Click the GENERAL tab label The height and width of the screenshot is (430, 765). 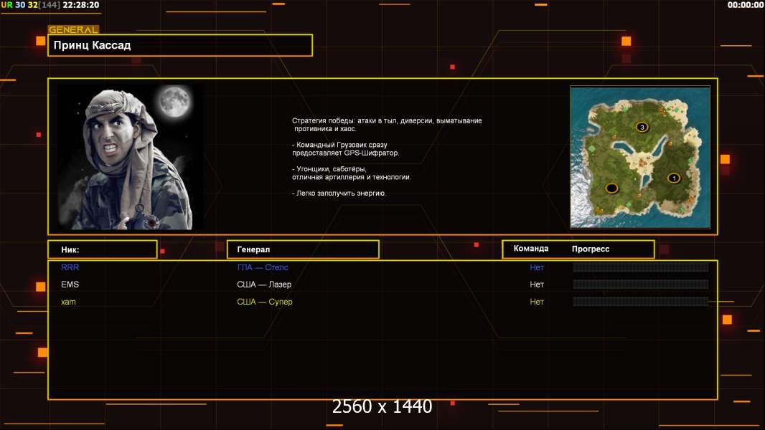pos(73,30)
